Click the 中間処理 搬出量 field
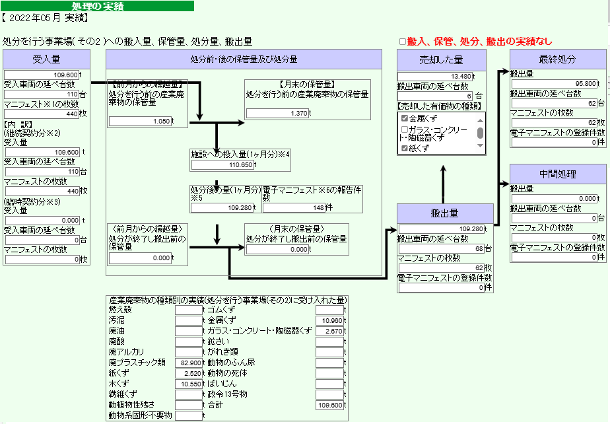 click(555, 199)
